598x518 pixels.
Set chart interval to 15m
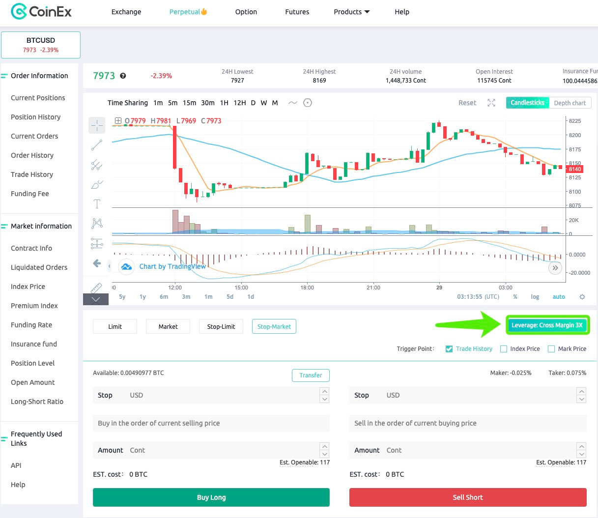tap(189, 103)
